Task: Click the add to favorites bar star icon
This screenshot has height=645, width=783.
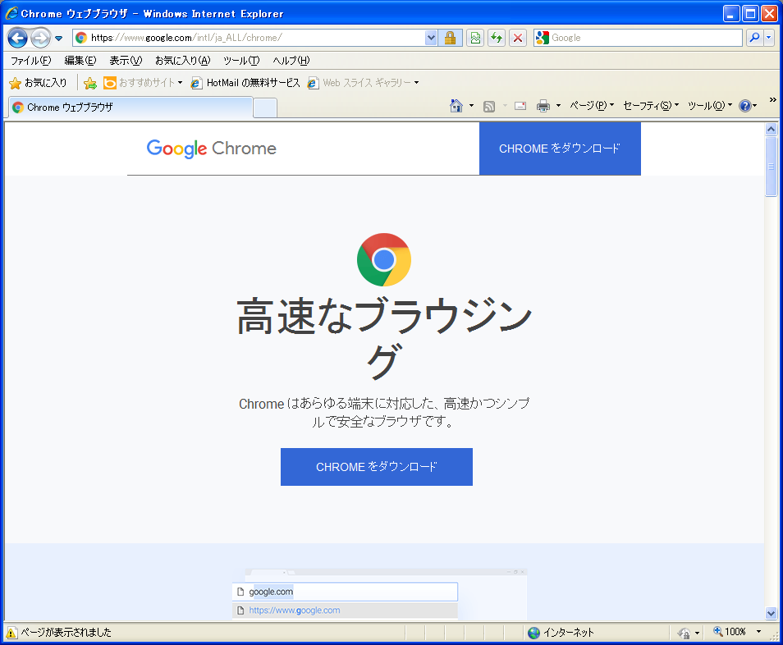Action: (x=90, y=83)
